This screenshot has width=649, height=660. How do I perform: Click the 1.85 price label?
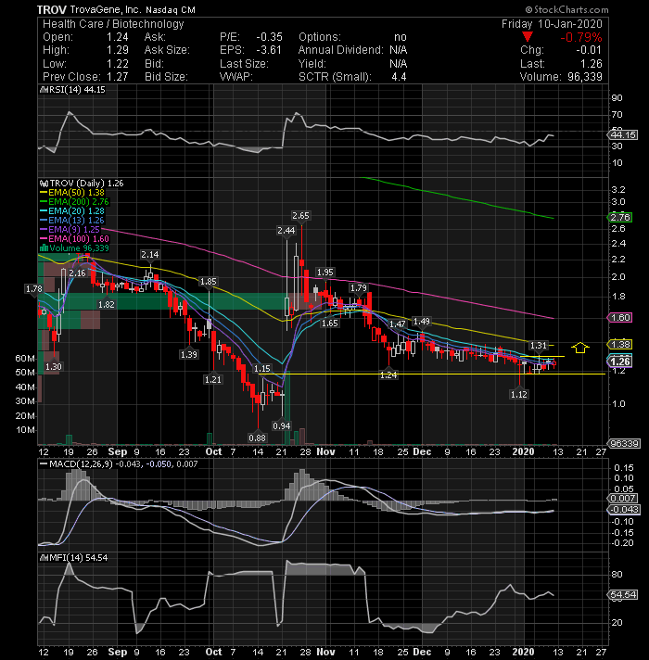coord(208,282)
